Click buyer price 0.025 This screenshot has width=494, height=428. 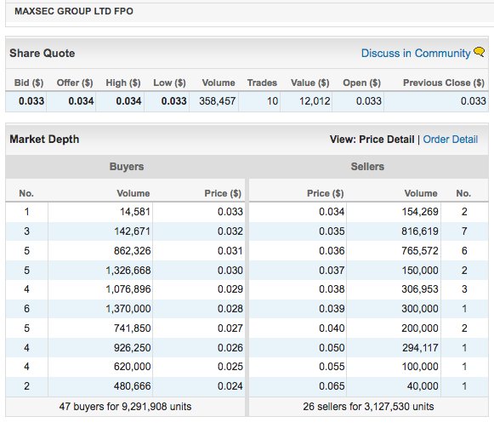[x=230, y=367]
